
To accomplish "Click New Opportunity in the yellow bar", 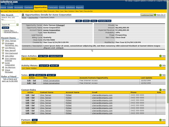I will (x=36, y=11).
